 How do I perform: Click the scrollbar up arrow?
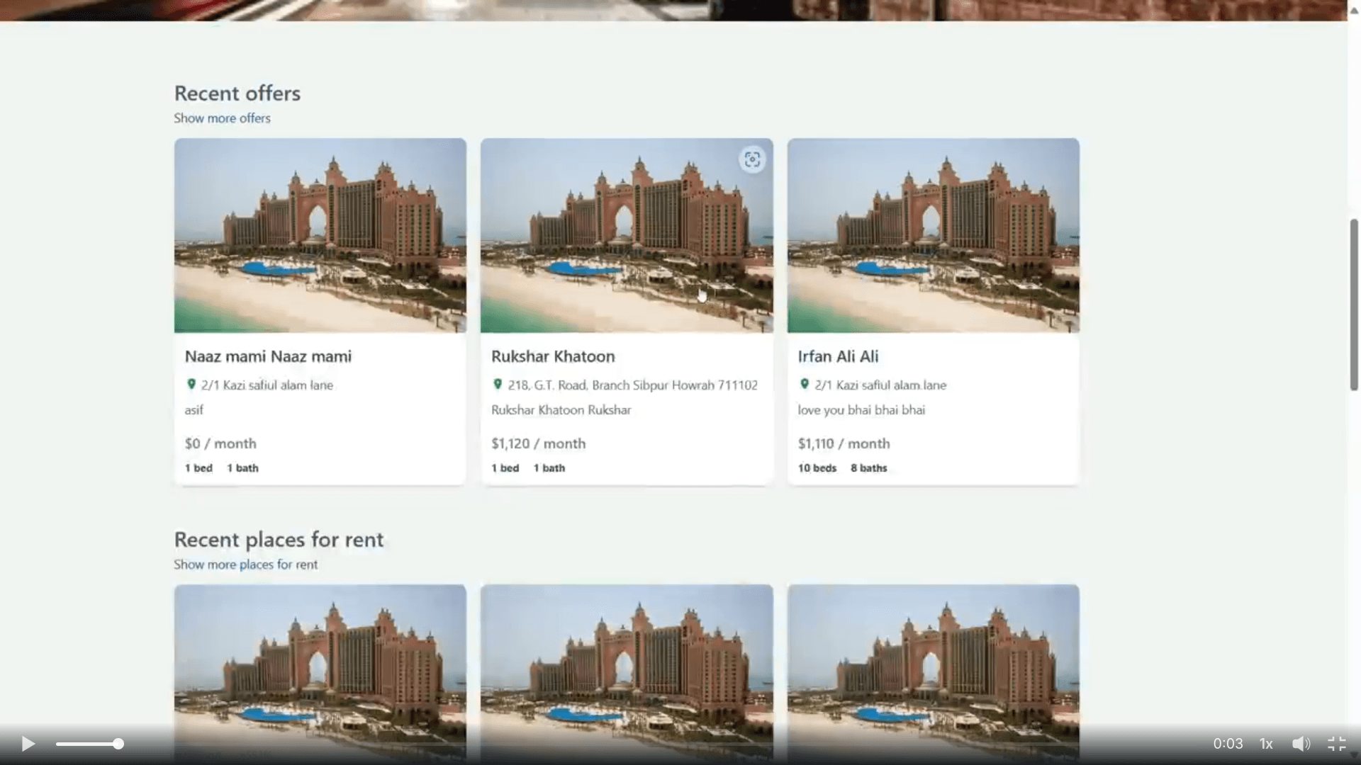click(x=1354, y=10)
